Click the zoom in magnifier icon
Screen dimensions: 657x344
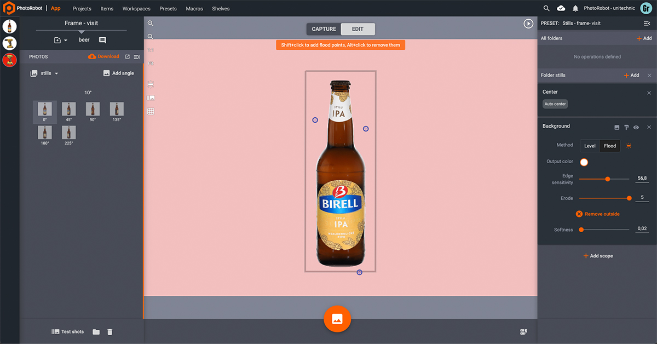pos(151,24)
